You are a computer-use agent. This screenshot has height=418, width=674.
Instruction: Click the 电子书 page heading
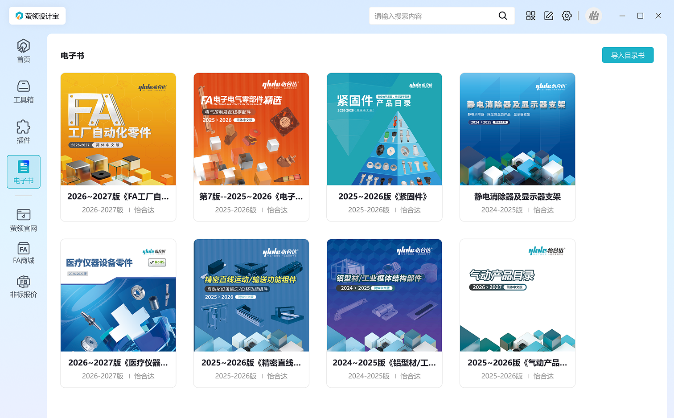click(72, 56)
